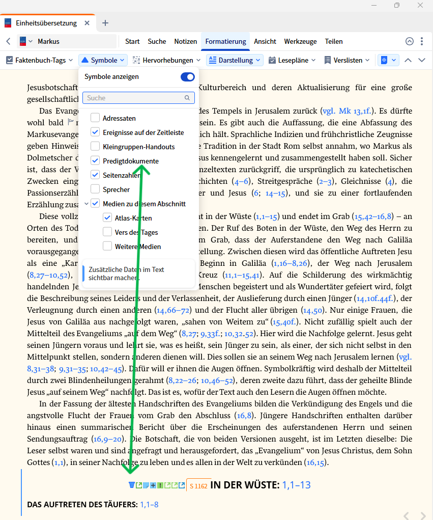Close the Einheitsübersetzung tab
Viewport: 433px width, 520px height.
87,23
